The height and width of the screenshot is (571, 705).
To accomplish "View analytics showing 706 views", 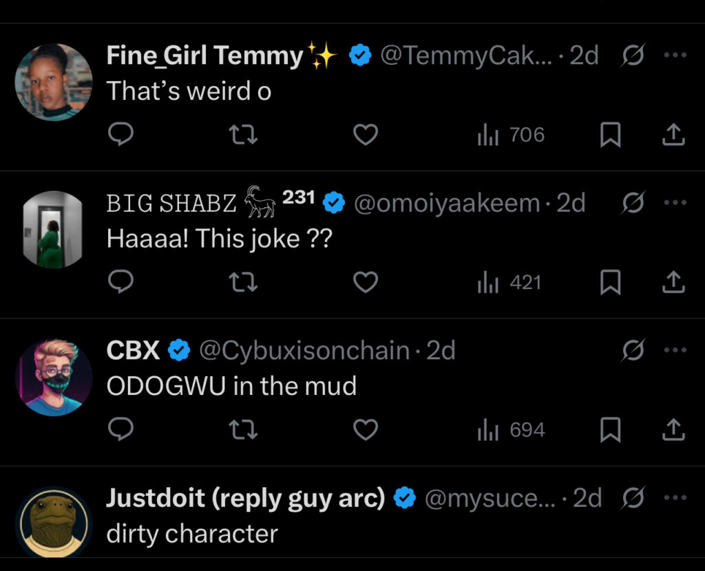I will [511, 135].
